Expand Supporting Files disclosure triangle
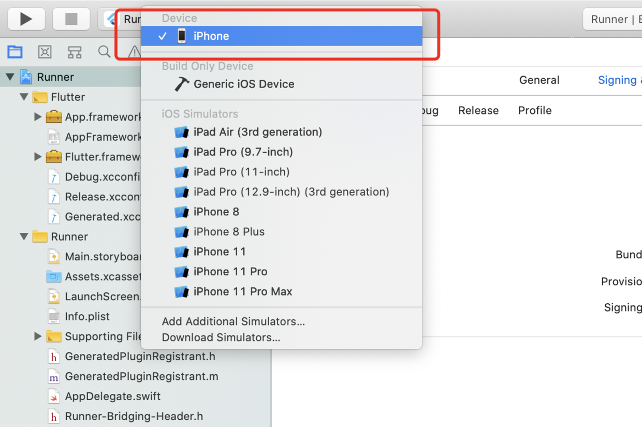The image size is (642, 427). [38, 336]
